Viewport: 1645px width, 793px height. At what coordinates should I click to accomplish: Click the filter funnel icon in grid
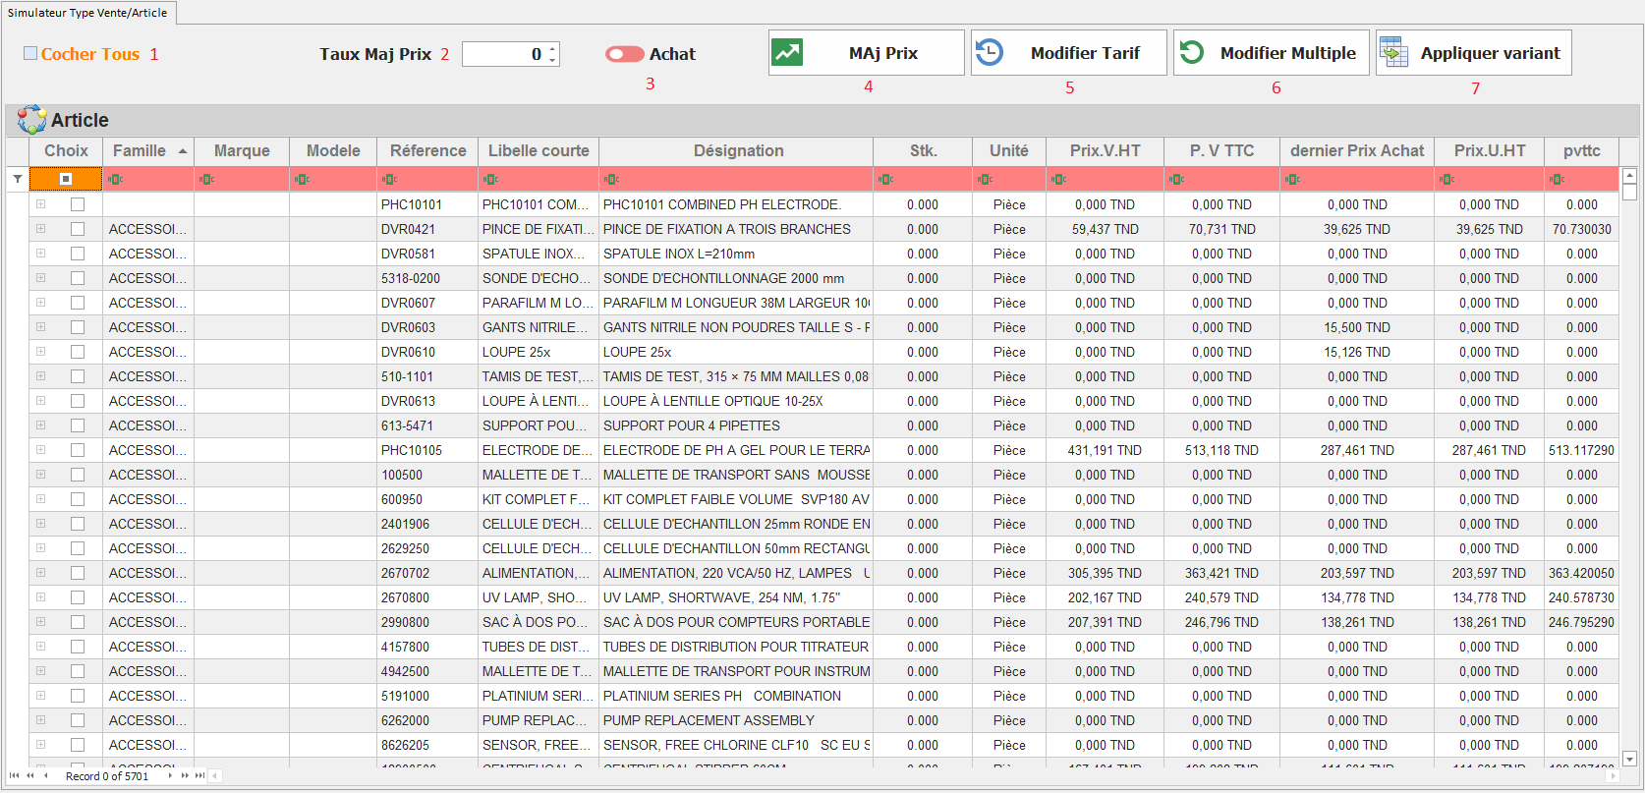pos(18,179)
